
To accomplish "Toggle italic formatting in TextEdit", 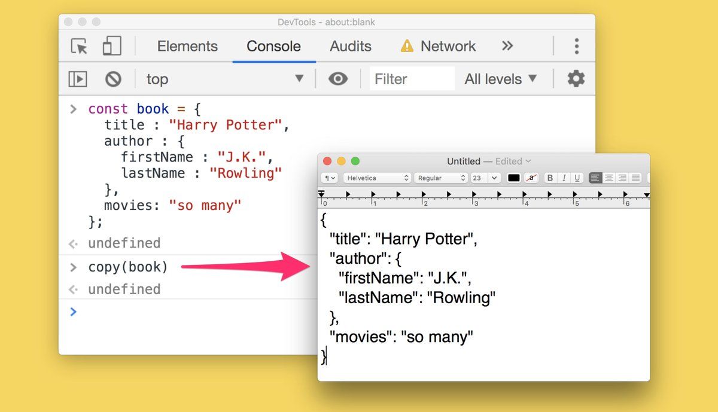I will pos(564,178).
